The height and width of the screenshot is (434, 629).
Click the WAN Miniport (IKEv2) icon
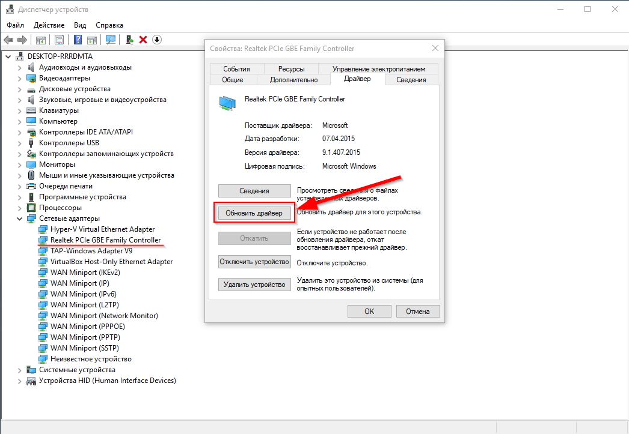(x=43, y=273)
